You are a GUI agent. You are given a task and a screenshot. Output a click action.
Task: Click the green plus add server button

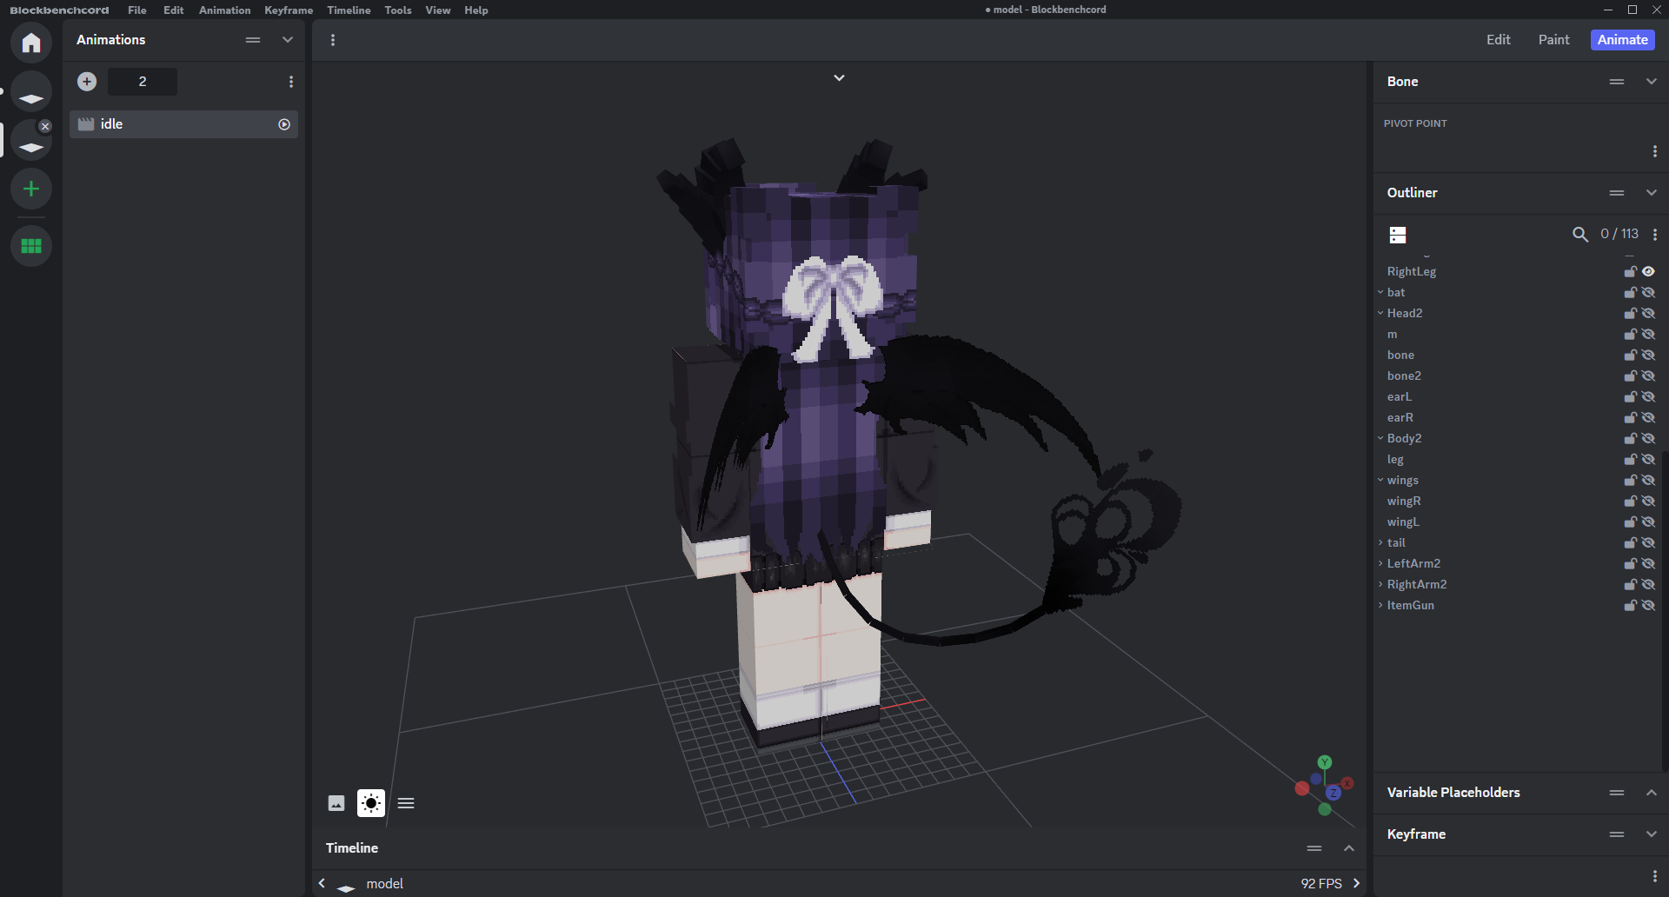31,189
